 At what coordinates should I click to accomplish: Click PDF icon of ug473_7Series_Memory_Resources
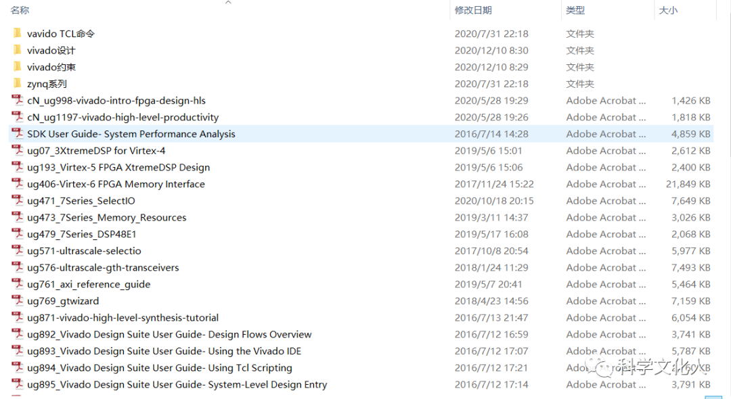tap(17, 217)
